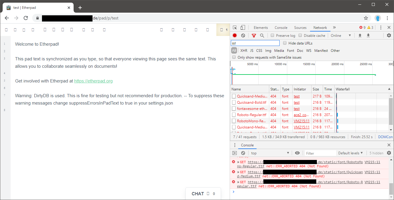394x200 pixels.
Task: Switch to the Console tab in top bar
Action: [281, 27]
